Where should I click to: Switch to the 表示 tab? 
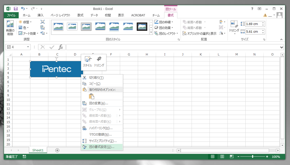point(121,15)
